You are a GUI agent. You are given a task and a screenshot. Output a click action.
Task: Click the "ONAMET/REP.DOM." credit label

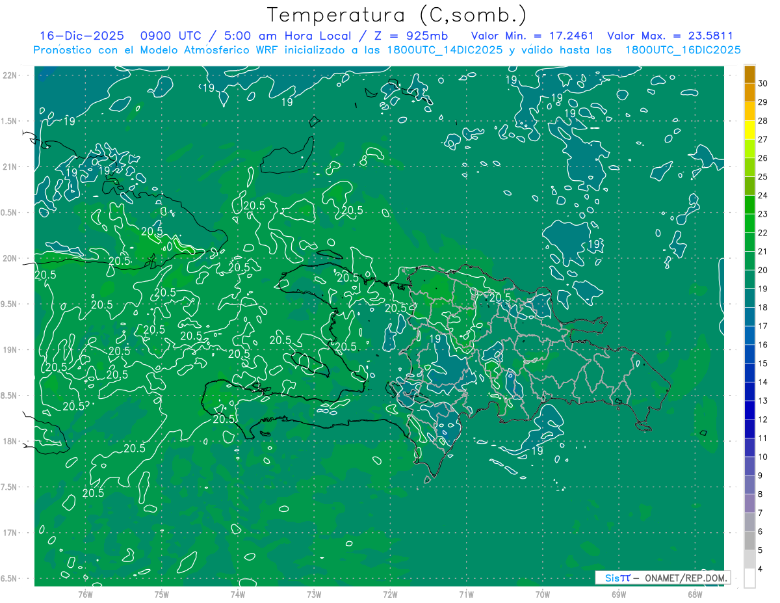coord(686,578)
